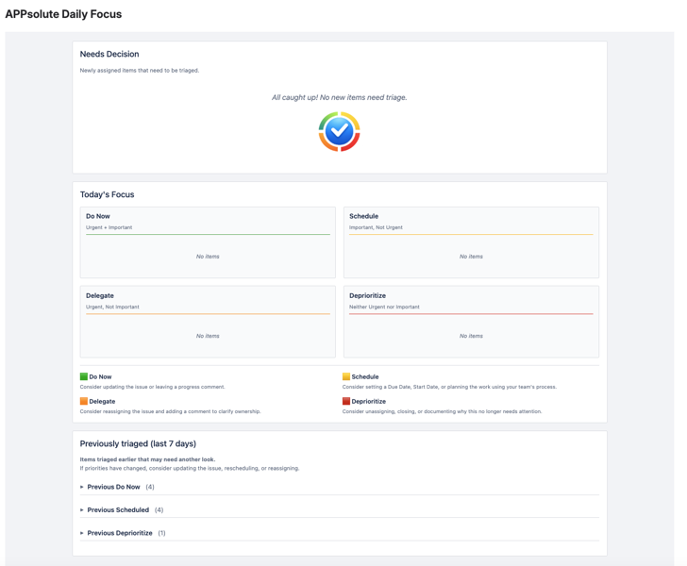Click 'No items' in the Do Now quadrant

[x=208, y=257]
